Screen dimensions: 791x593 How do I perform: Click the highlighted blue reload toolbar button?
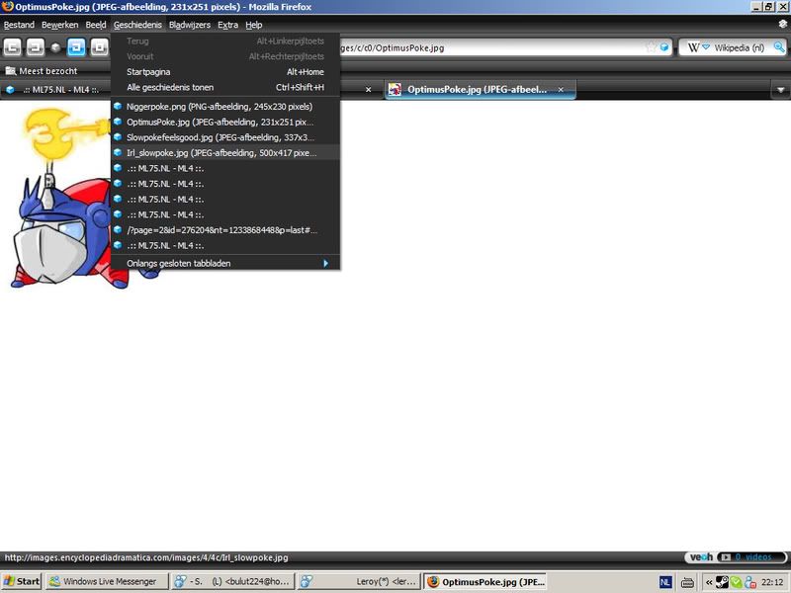[76, 47]
